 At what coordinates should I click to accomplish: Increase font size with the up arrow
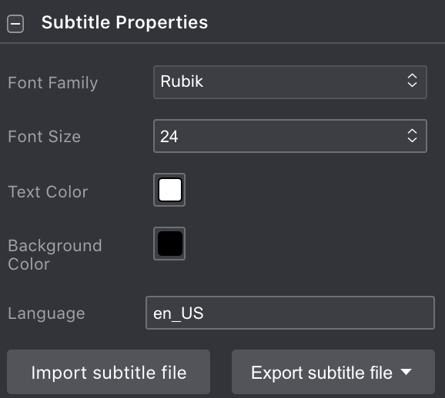(x=412, y=131)
